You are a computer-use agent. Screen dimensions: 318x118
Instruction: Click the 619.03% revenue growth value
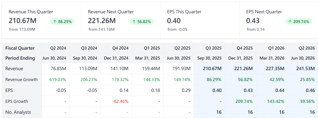58,79
